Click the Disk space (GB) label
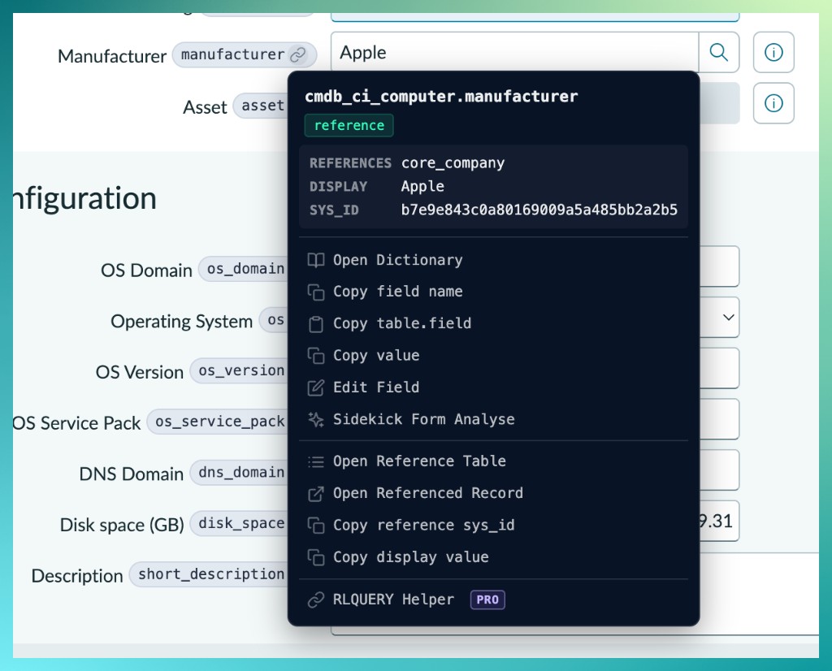This screenshot has width=832, height=671. pyautogui.click(x=122, y=525)
